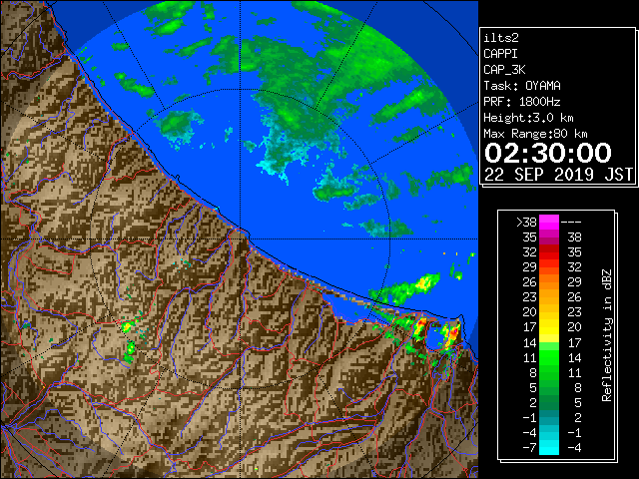Click the '---' legend value
639x479 pixels.
coord(571,223)
